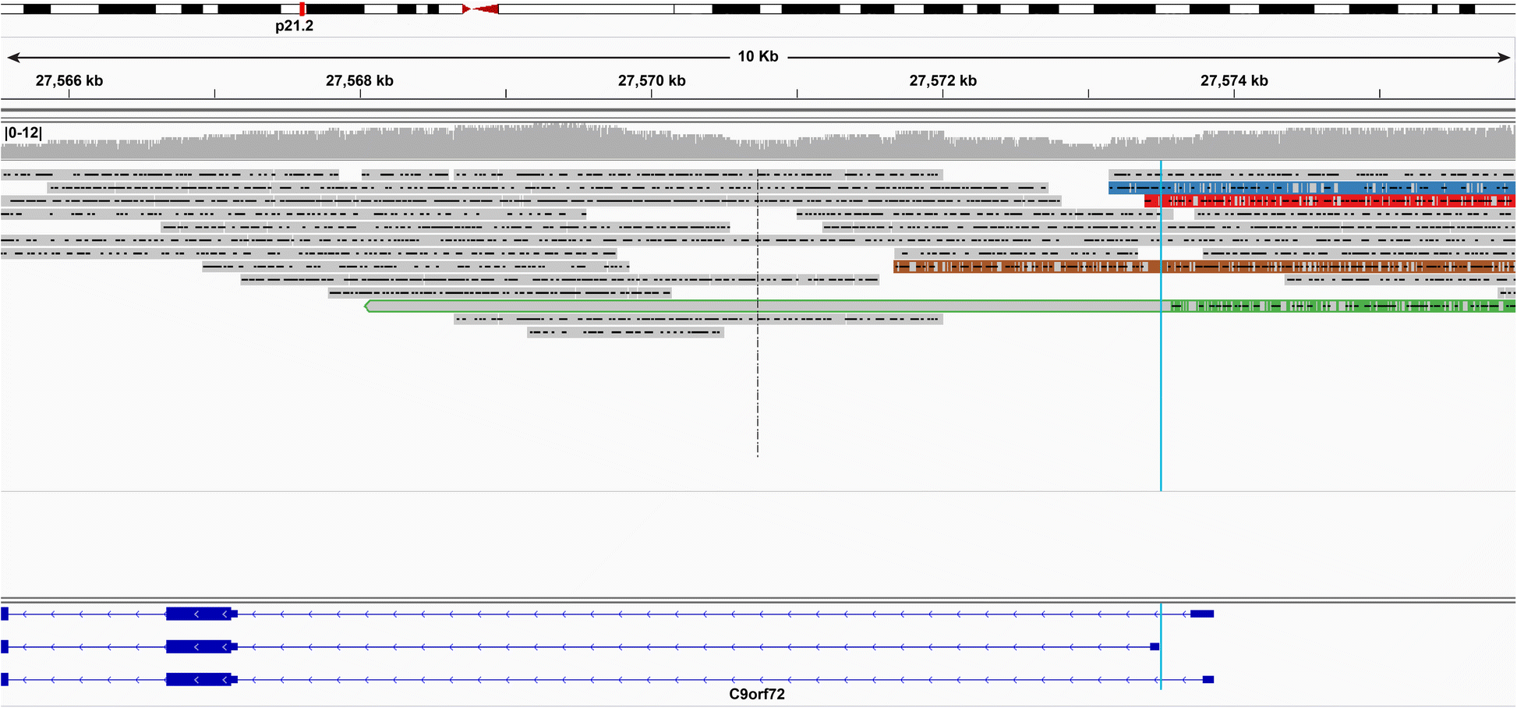Click the rightmost exon of the bottom transcript
This screenshot has width=1517, height=708.
1208,680
